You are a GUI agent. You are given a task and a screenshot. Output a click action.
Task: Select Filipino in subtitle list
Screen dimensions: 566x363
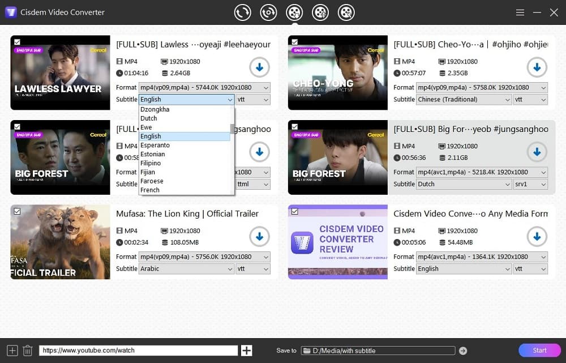click(x=185, y=163)
